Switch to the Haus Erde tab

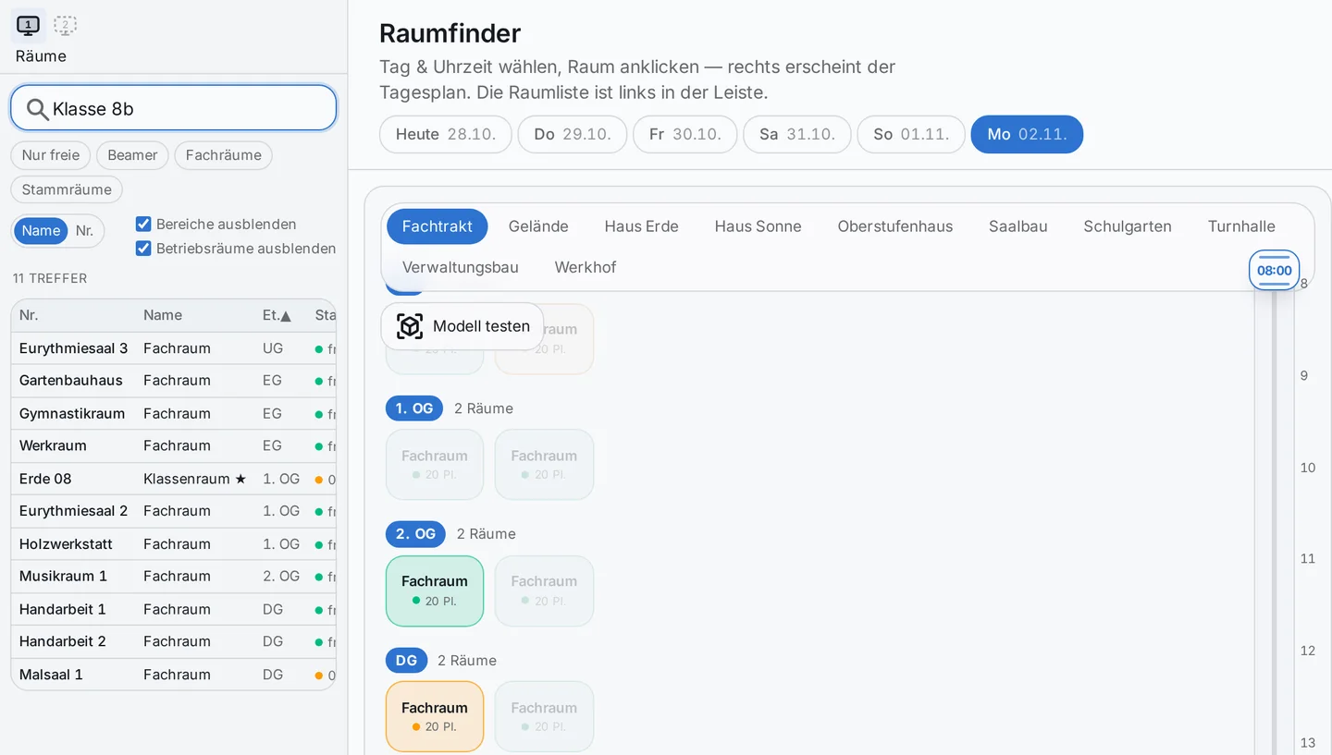[x=642, y=226]
